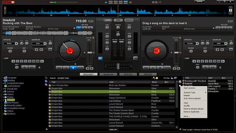Click Play on the right deck

click(x=160, y=68)
